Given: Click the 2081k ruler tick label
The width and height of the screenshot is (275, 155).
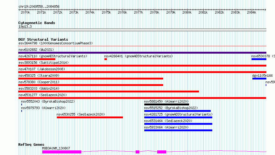Looking at the screenshot, I should click(x=203, y=12).
